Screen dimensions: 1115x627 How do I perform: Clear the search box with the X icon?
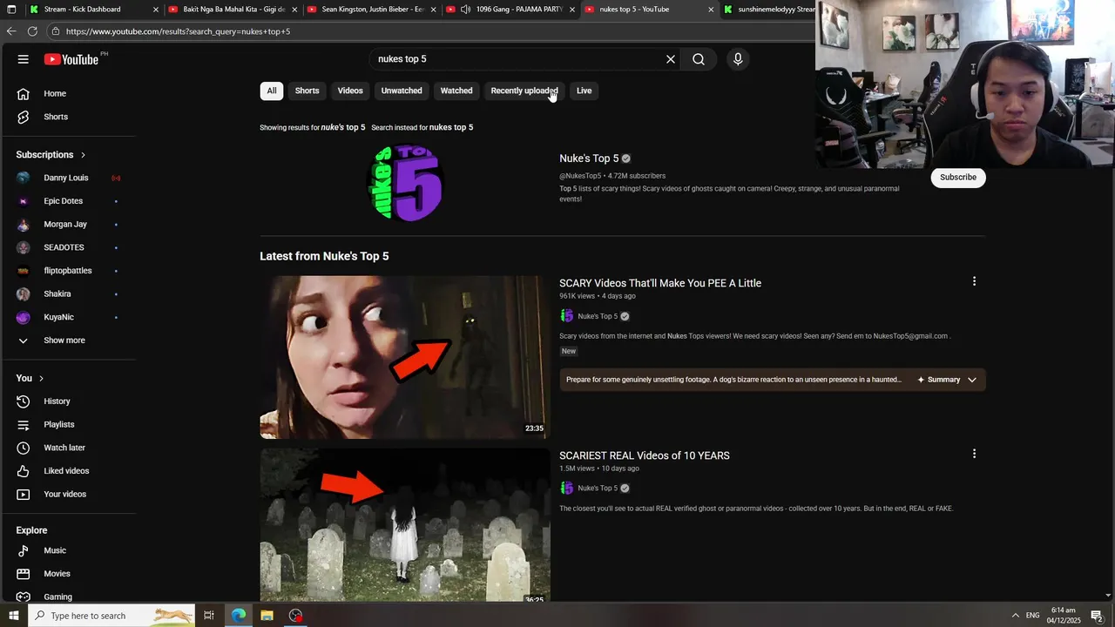click(671, 59)
